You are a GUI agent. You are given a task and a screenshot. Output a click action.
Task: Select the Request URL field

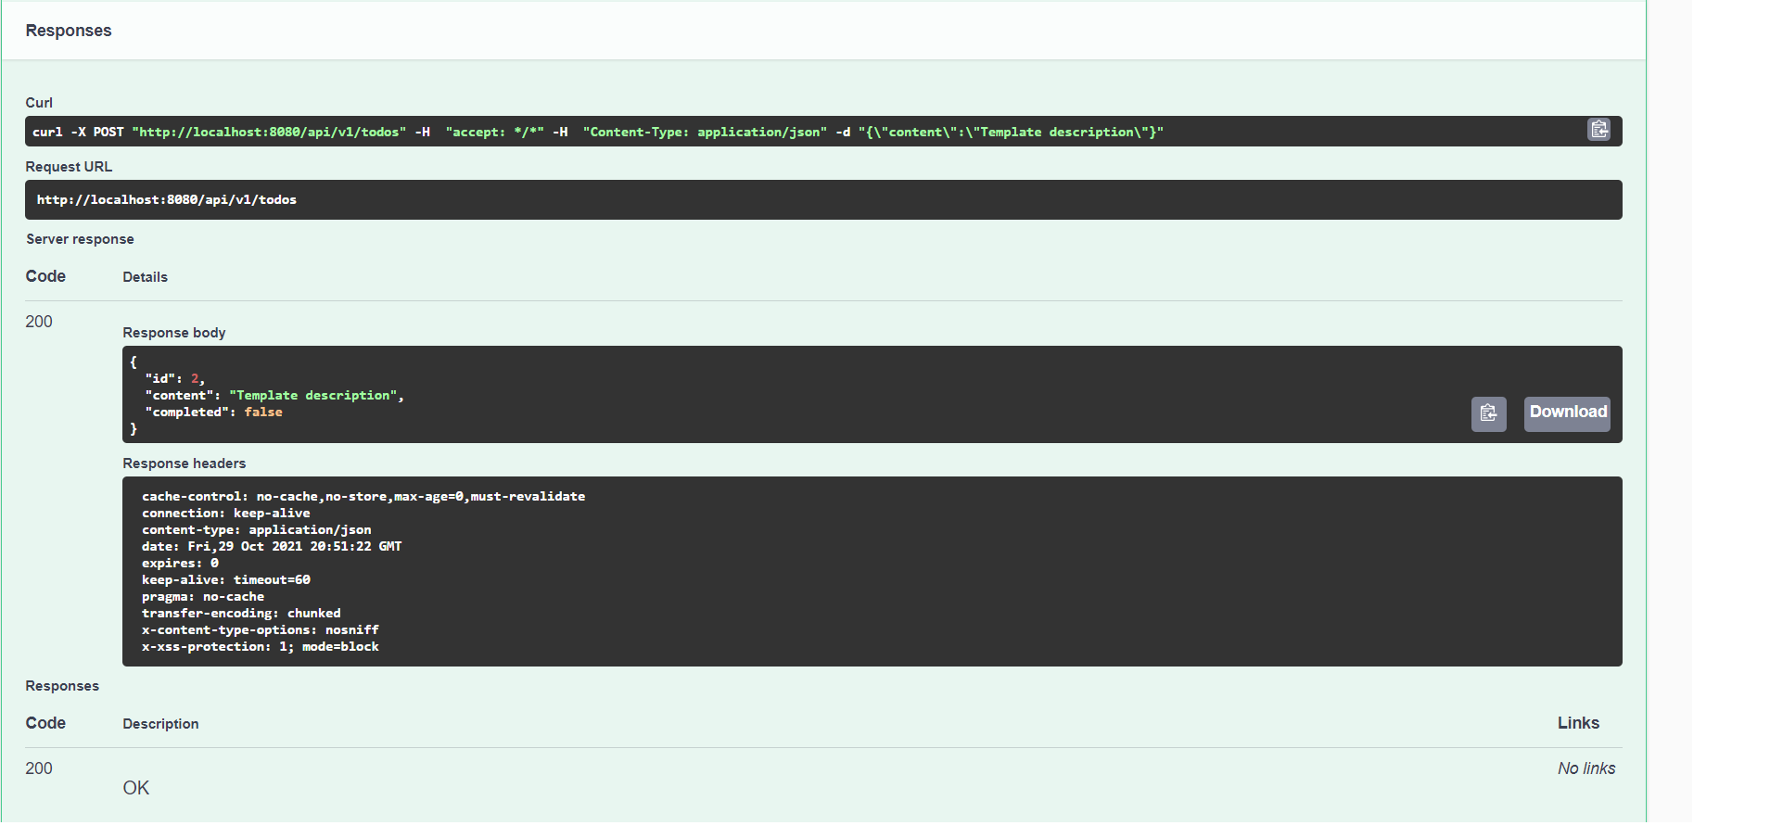click(x=823, y=199)
